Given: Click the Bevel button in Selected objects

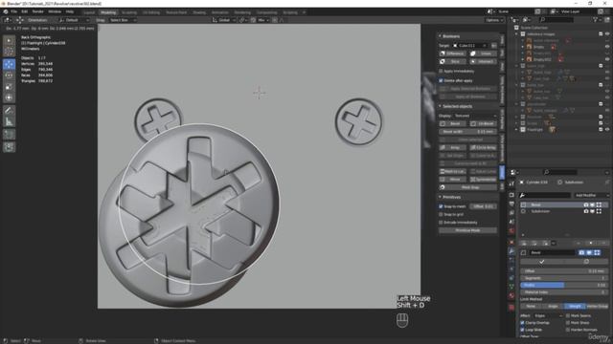Looking at the screenshot, I should [453, 123].
